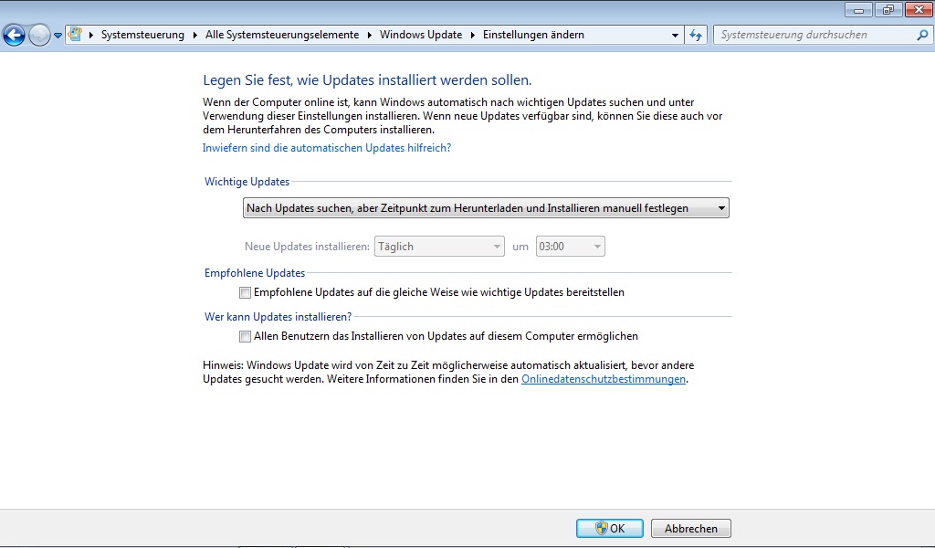Restore down the window

click(888, 10)
